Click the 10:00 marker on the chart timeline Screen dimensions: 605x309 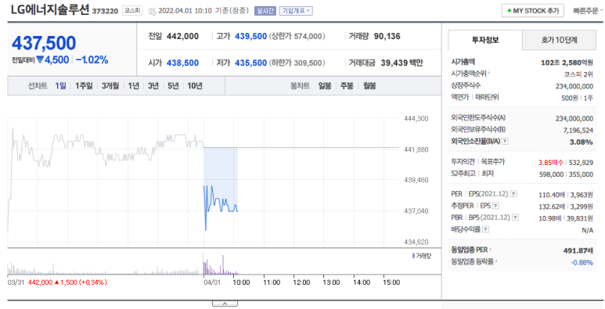coord(241,282)
